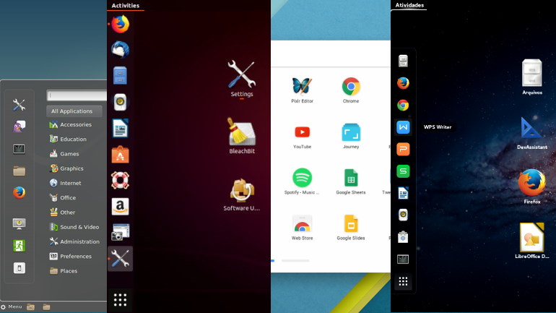Open document writer icon in Atividades dash
This screenshot has width=556, height=313.
(403, 193)
